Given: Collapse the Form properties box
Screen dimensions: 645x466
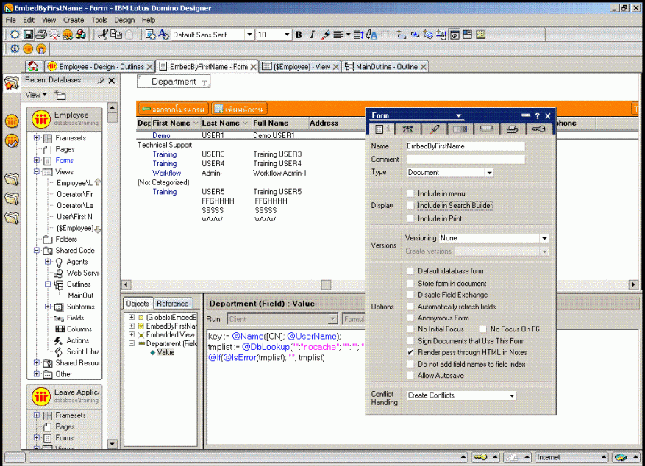Looking at the screenshot, I should point(526,115).
